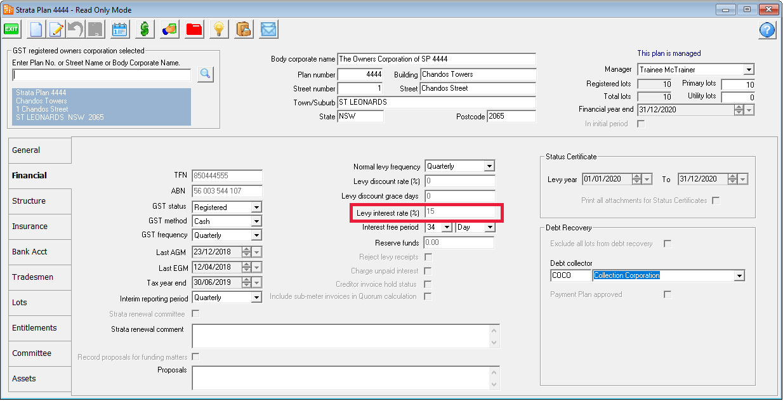Switch to the Entitlements tab
The width and height of the screenshot is (783, 401).
coord(40,328)
